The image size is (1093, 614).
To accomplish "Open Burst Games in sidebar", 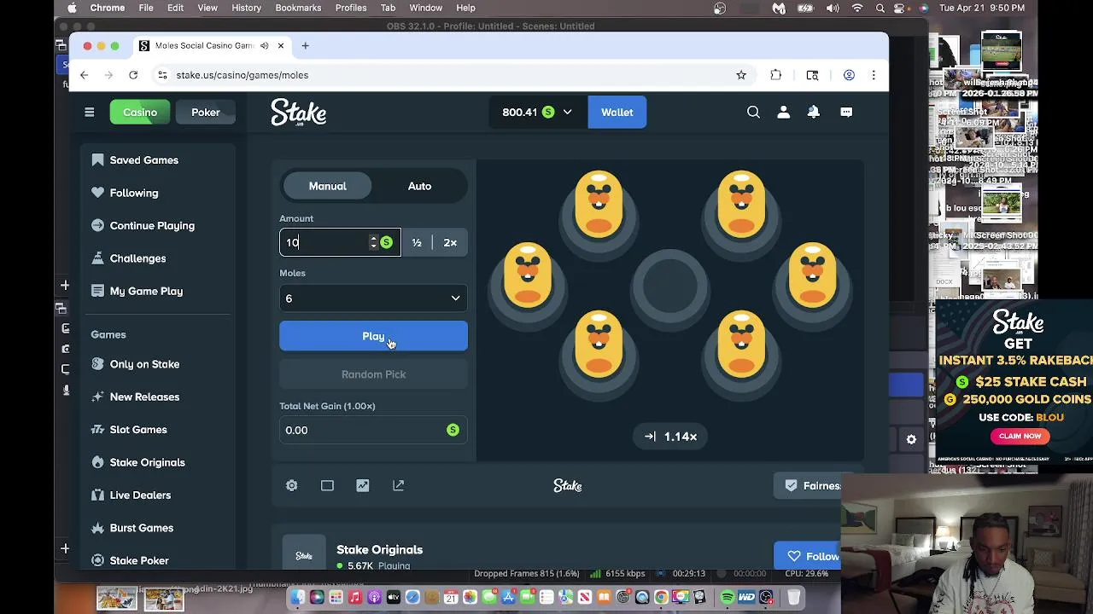I will [142, 528].
